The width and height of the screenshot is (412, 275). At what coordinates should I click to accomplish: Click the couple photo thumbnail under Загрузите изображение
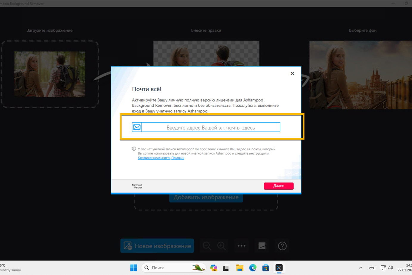click(x=50, y=74)
